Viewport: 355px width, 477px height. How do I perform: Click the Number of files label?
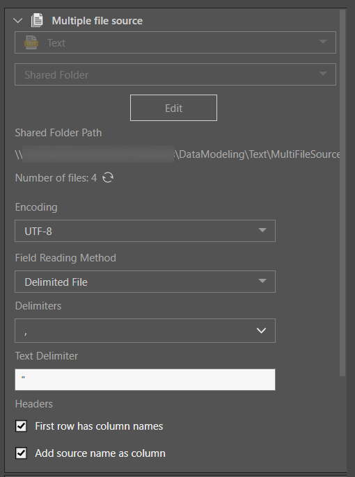56,178
